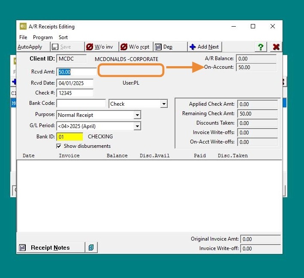Image resolution: width=304 pixels, height=278 pixels.
Task: Click the Rcvd Date field
Action: coord(75,83)
